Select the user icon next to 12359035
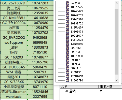122x100 pixels. [x=67, y=76]
